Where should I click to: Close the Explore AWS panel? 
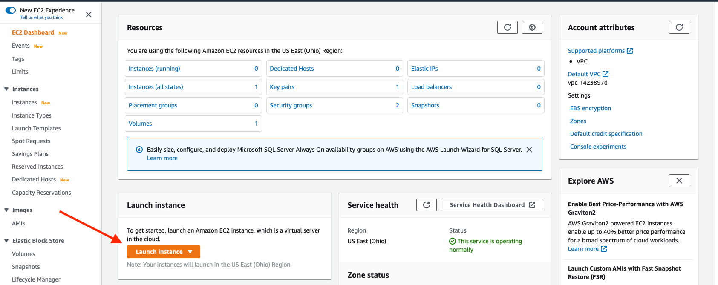tap(679, 181)
